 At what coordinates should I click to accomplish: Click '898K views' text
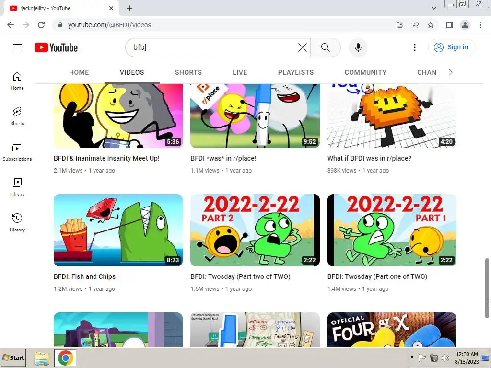341,171
